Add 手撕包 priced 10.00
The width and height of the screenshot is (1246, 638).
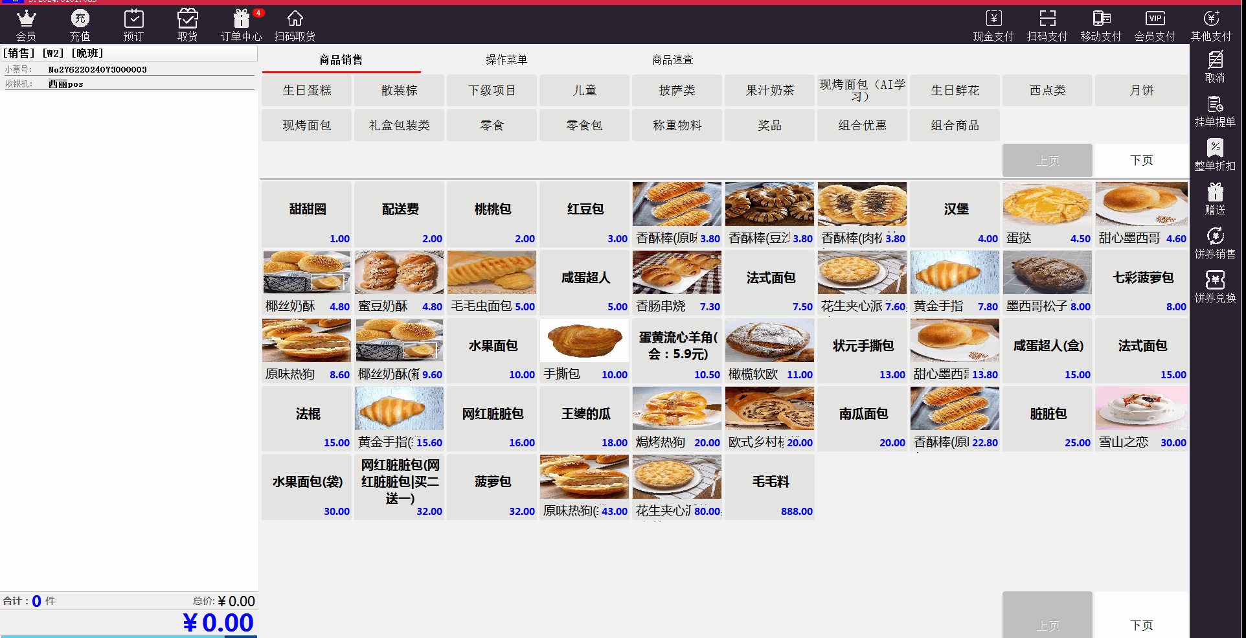point(585,350)
